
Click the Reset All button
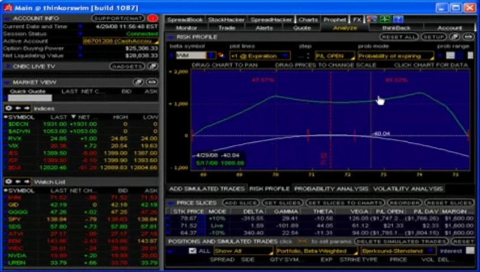(399, 37)
